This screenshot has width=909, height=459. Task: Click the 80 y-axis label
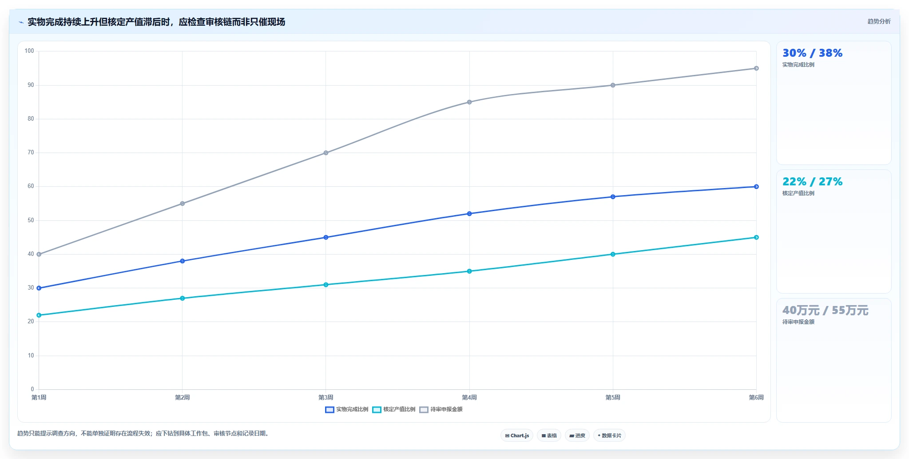point(31,119)
